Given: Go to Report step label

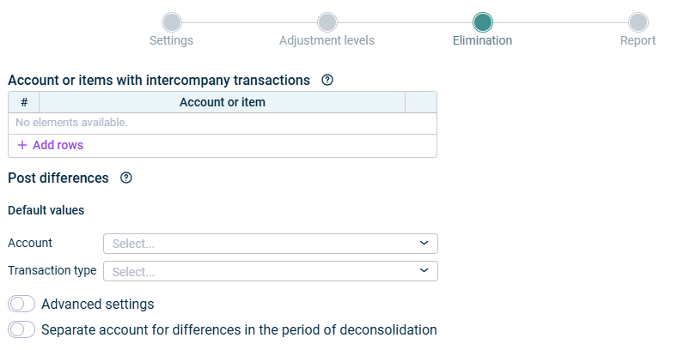Looking at the screenshot, I should point(638,40).
